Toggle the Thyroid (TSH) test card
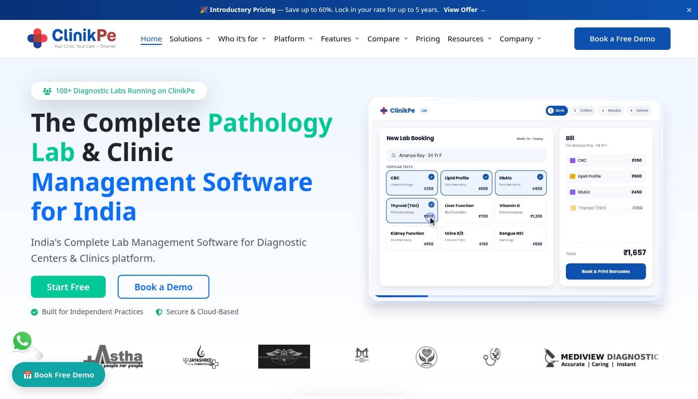The width and height of the screenshot is (698, 399). coord(412,210)
